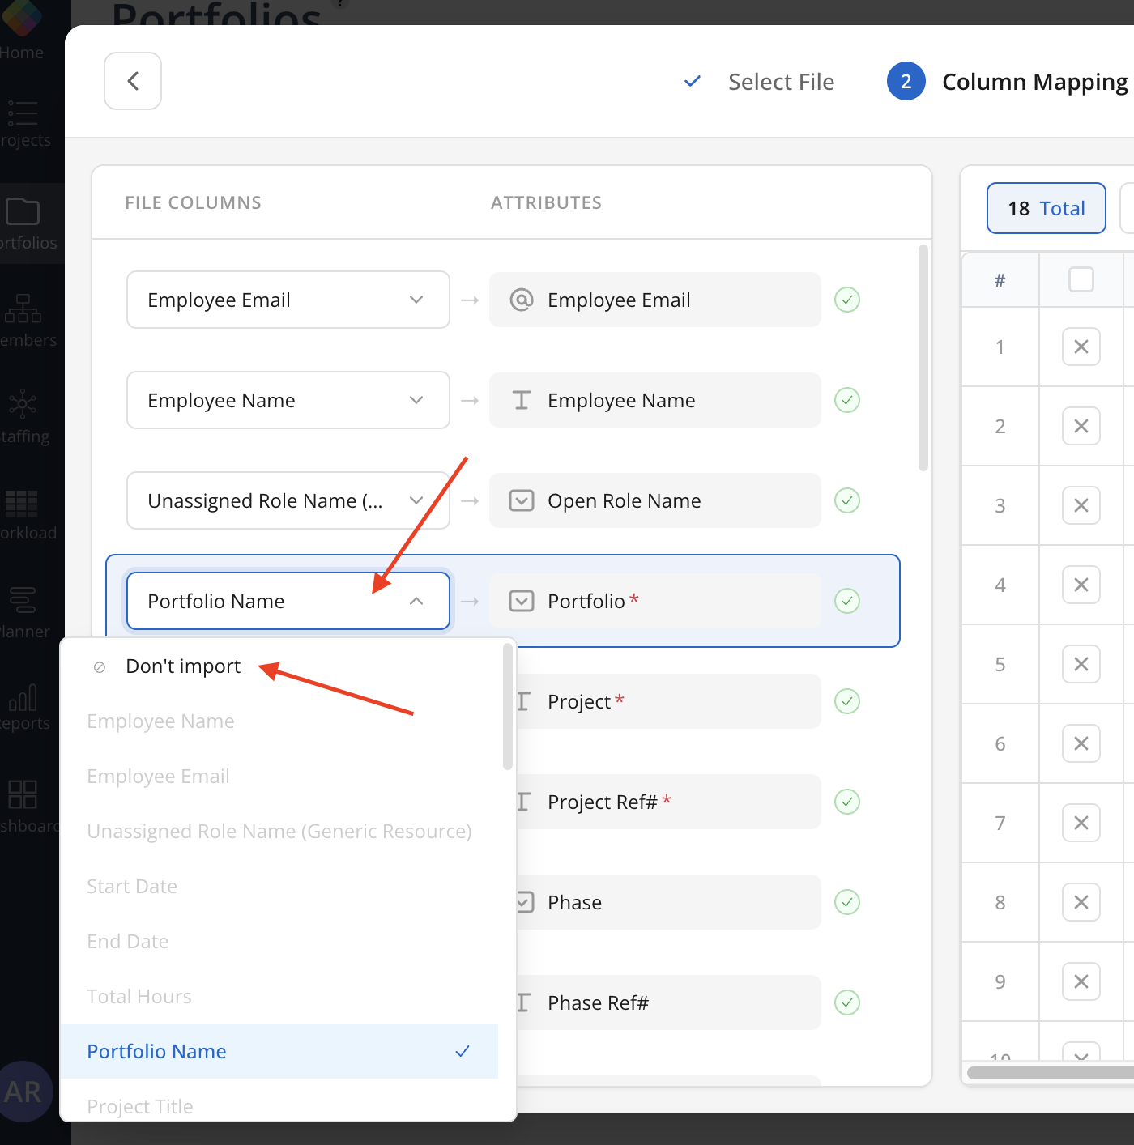1134x1145 pixels.
Task: Toggle the select-all checkbox in table header
Action: coord(1081,279)
